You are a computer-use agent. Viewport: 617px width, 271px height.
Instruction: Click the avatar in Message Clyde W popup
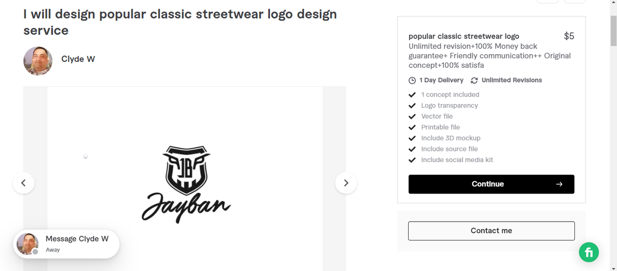(x=28, y=244)
